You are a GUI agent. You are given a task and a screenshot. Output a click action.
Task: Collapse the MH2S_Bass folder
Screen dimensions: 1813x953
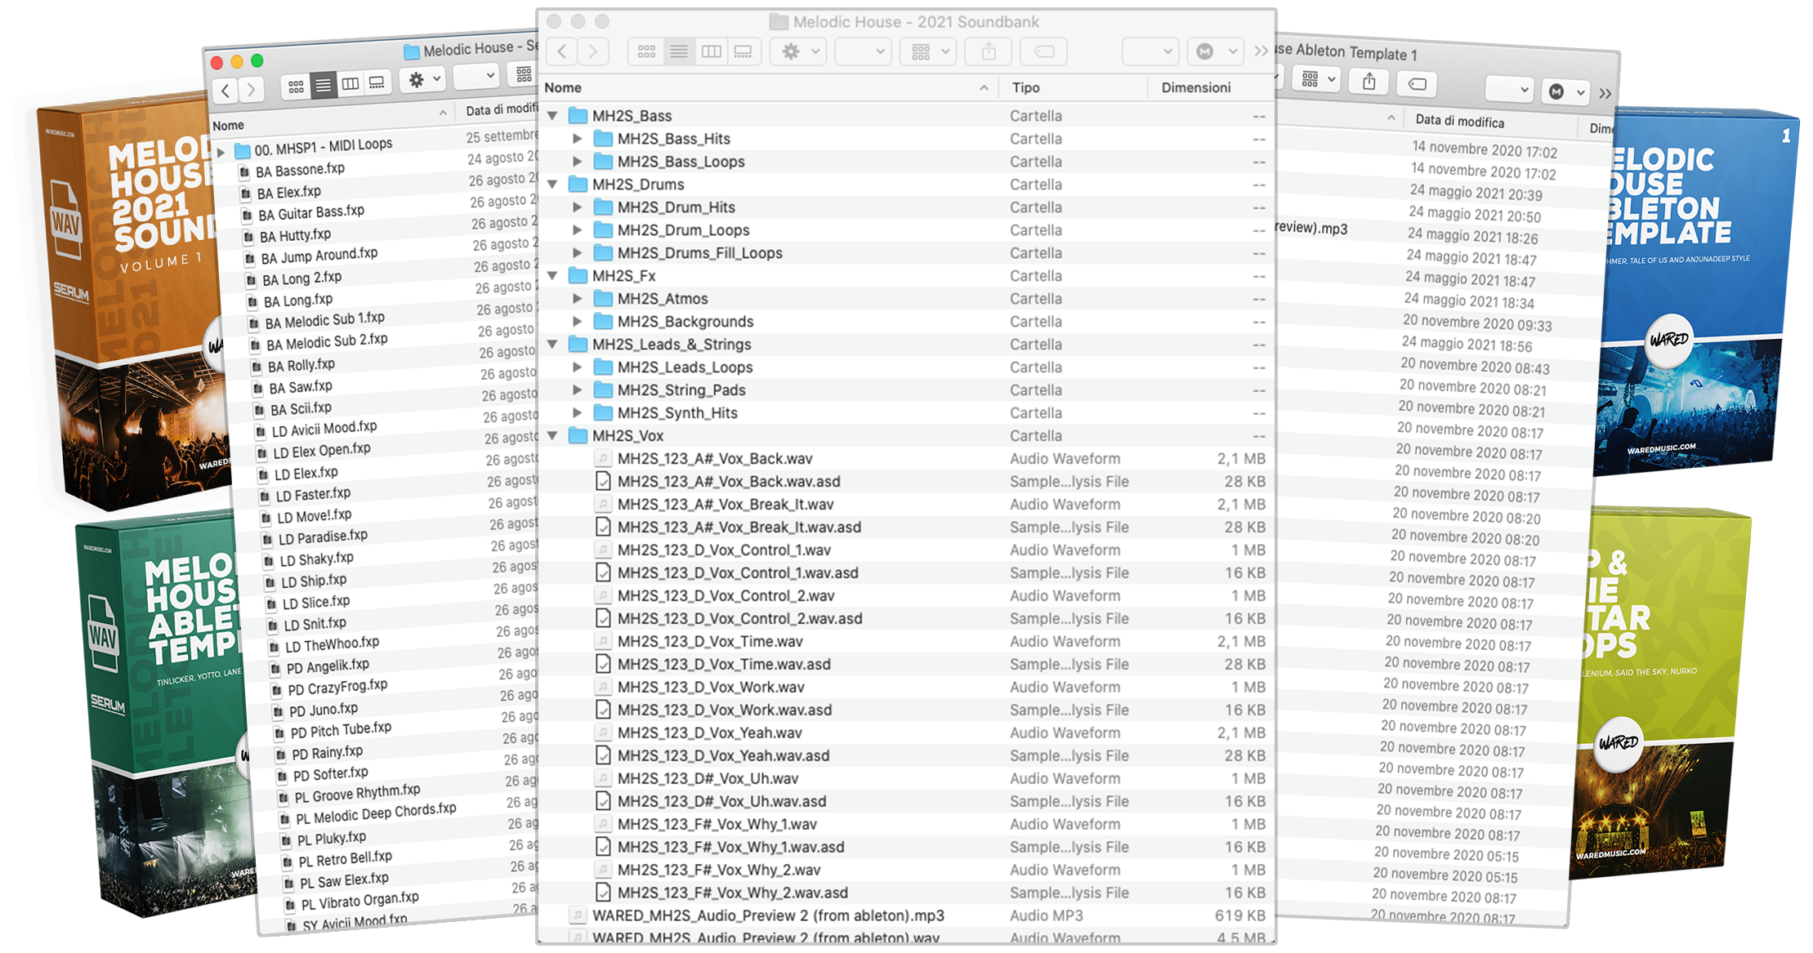point(553,116)
